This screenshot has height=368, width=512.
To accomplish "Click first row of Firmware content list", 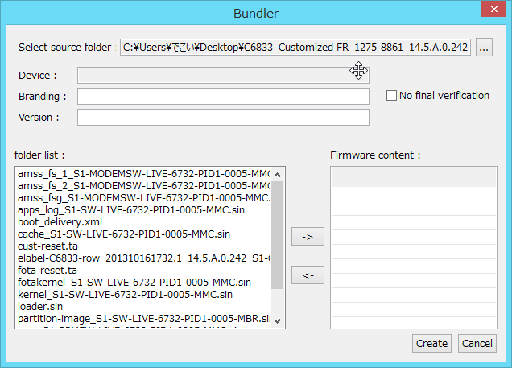I will (414, 177).
